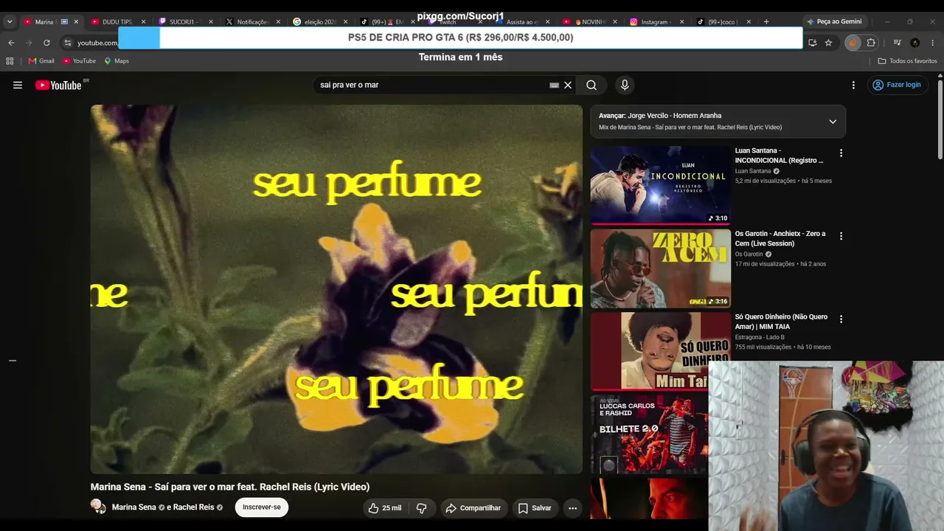This screenshot has width=944, height=531.
Task: Start voice search with the microphone
Action: (625, 85)
